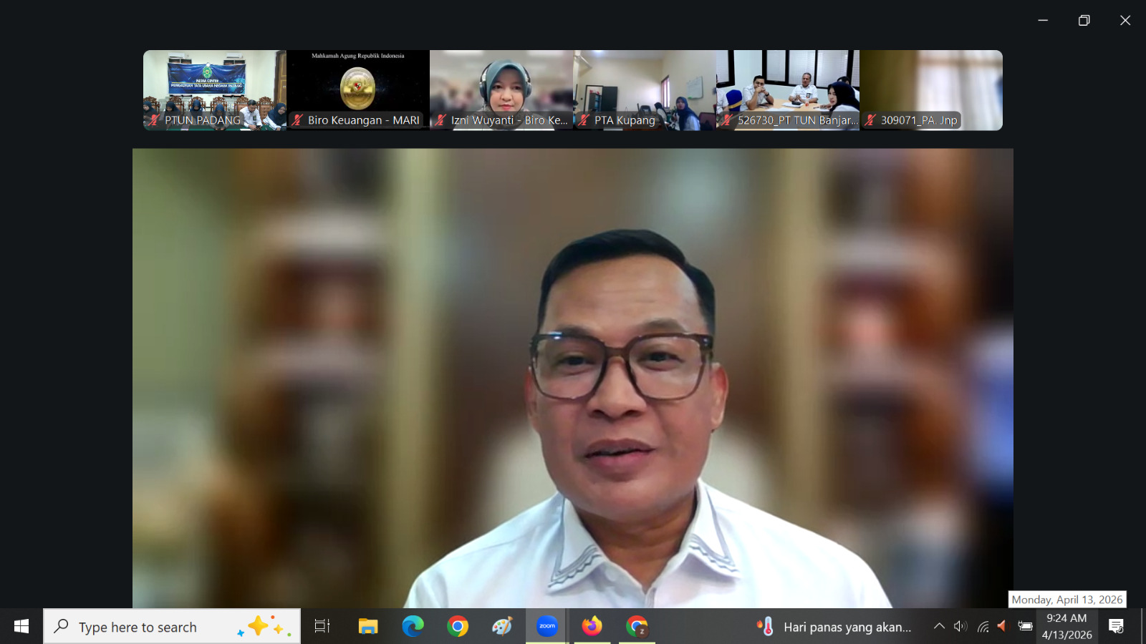Open network settings from the system tray
This screenshot has height=644, width=1146.
click(x=981, y=626)
